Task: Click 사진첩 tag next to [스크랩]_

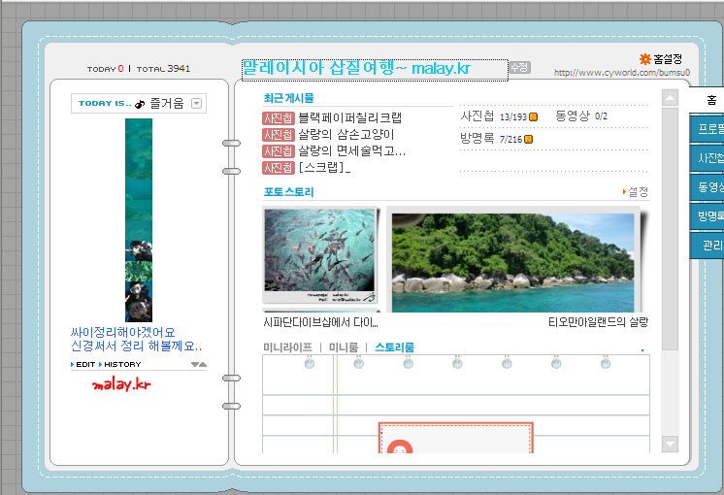Action: point(278,168)
